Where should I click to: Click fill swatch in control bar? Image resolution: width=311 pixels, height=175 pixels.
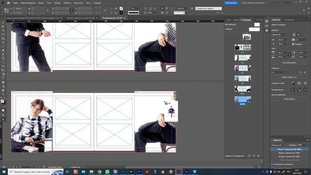pos(121,9)
